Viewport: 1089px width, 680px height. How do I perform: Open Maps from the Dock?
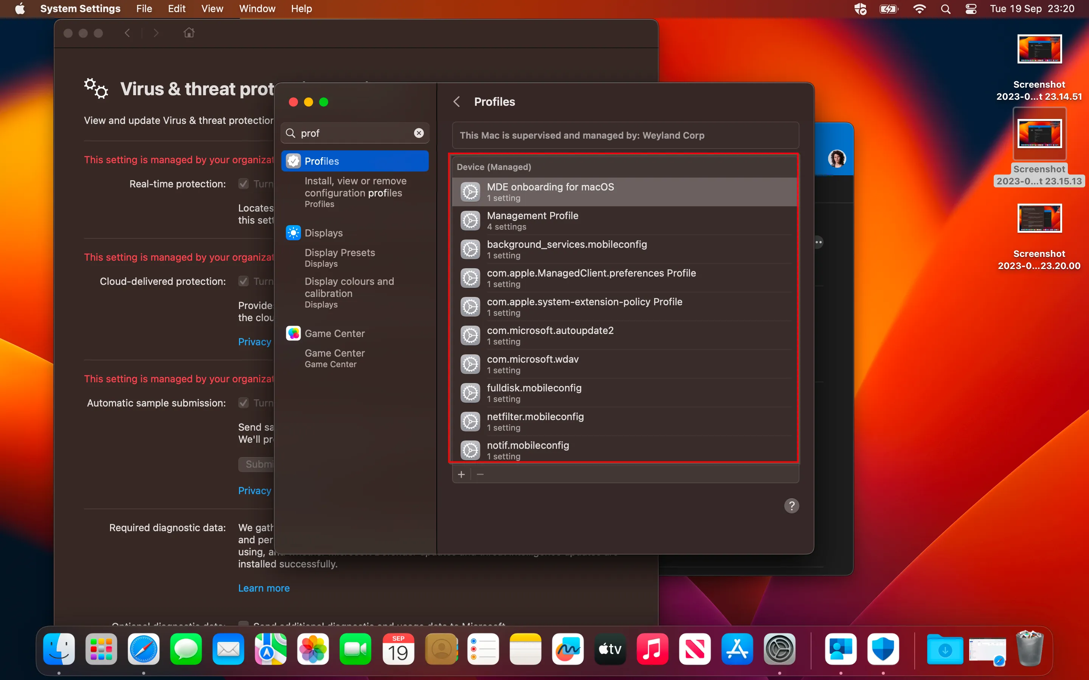click(270, 649)
